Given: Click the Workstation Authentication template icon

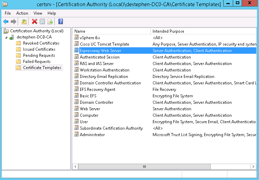Looking at the screenshot, I should (x=76, y=70).
